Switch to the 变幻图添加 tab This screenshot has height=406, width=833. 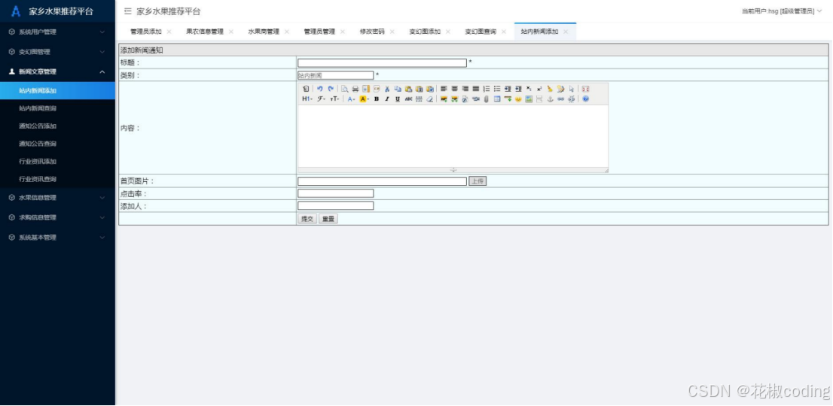tap(425, 32)
